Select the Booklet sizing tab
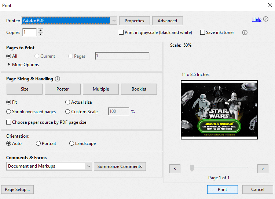 click(x=139, y=89)
